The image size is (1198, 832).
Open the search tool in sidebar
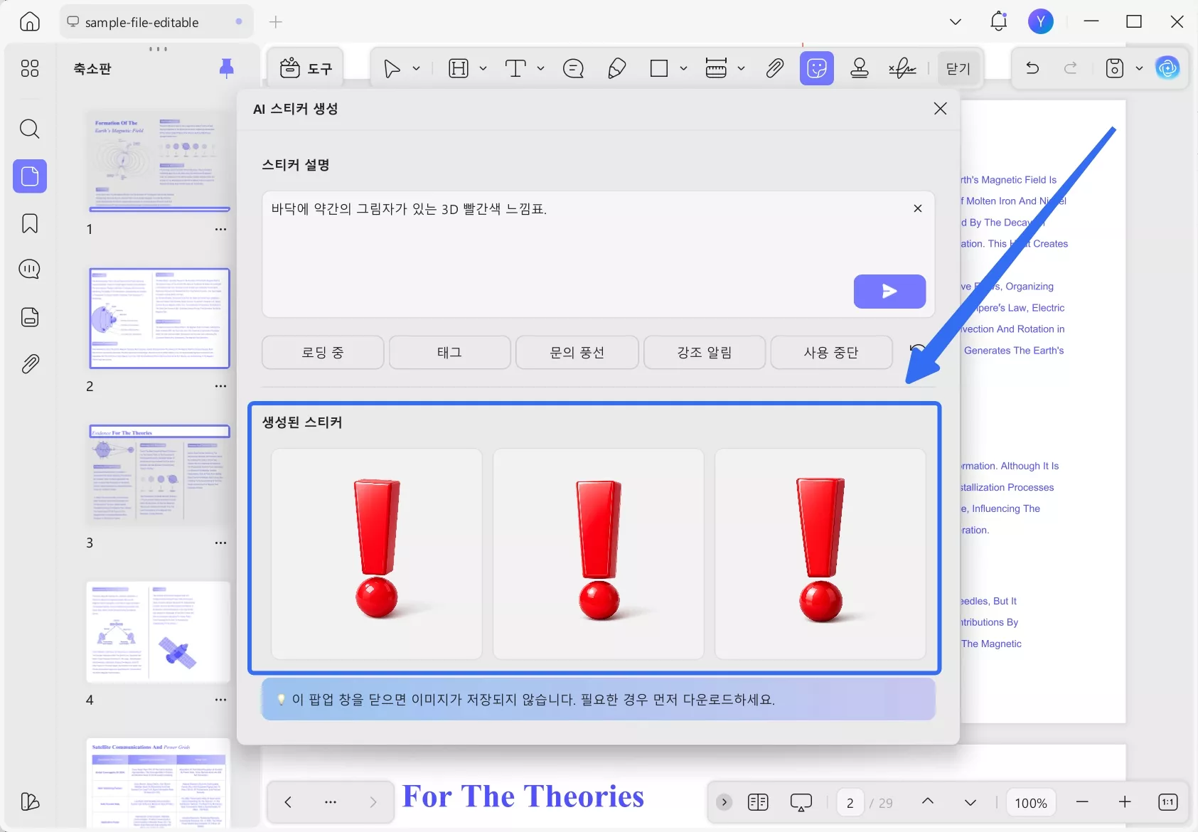pyautogui.click(x=30, y=129)
